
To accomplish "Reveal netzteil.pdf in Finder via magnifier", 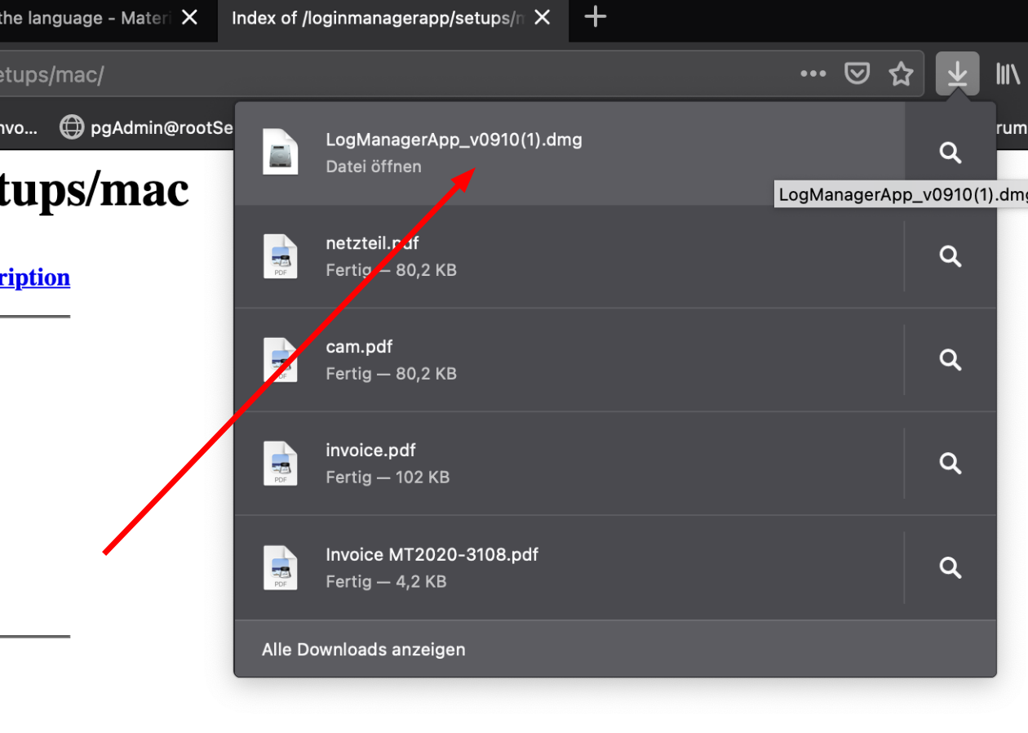I will coord(950,256).
